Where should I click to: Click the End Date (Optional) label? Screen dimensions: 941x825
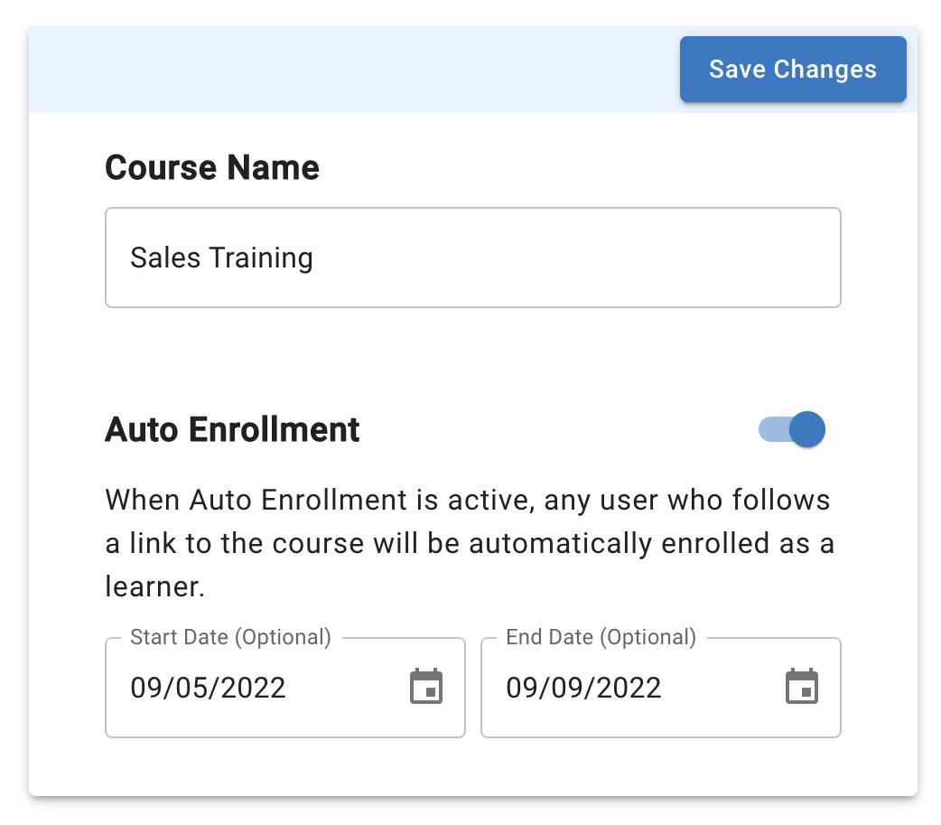click(x=601, y=637)
